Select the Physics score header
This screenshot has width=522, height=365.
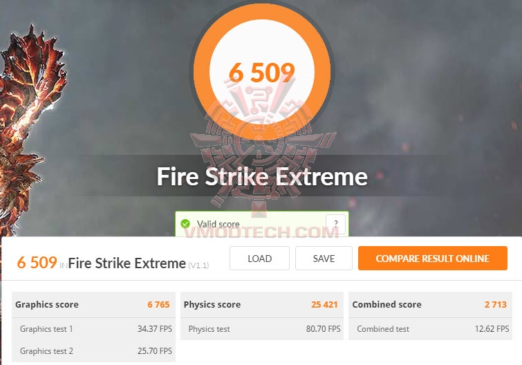(261, 304)
